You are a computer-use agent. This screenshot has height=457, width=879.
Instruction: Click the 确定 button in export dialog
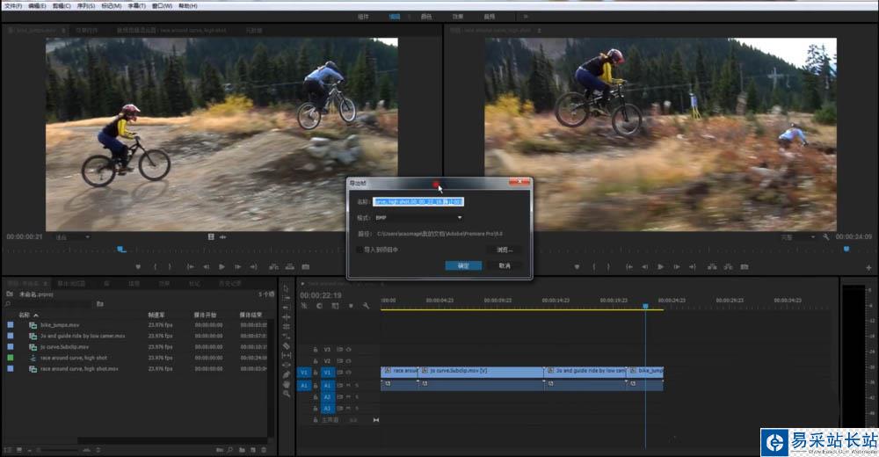point(462,265)
